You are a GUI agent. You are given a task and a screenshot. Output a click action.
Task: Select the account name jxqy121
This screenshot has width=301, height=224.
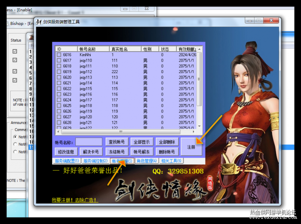coord(86,123)
